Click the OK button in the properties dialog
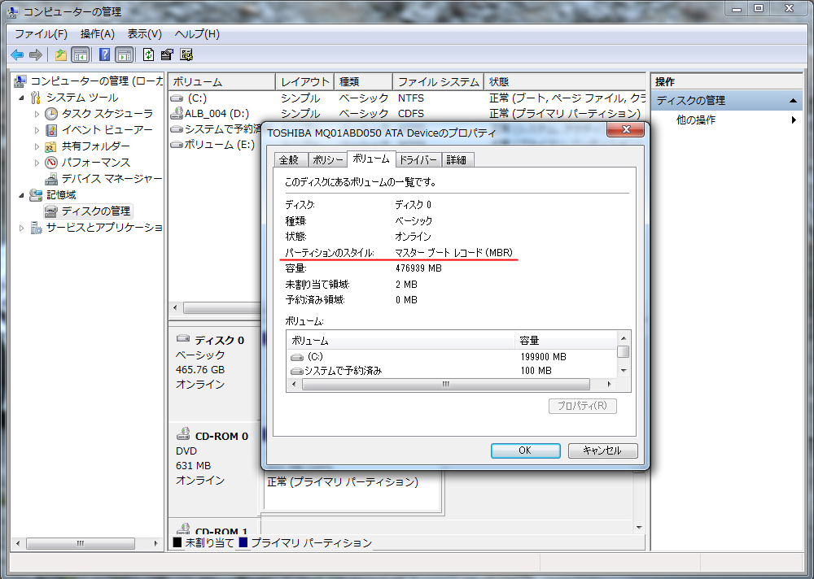Screen dimensions: 814x579 tap(525, 450)
